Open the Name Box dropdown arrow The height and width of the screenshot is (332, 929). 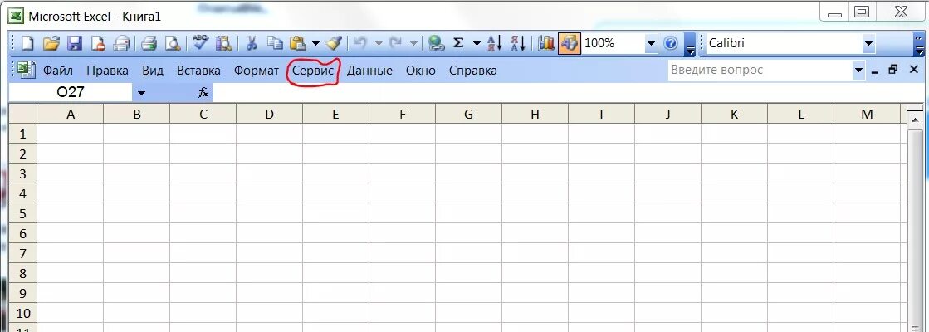141,93
